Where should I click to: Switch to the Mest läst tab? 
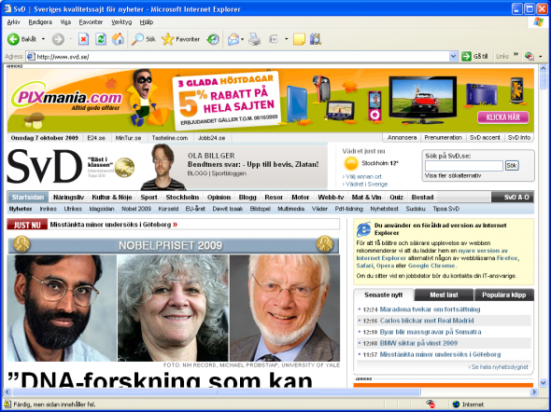(444, 295)
